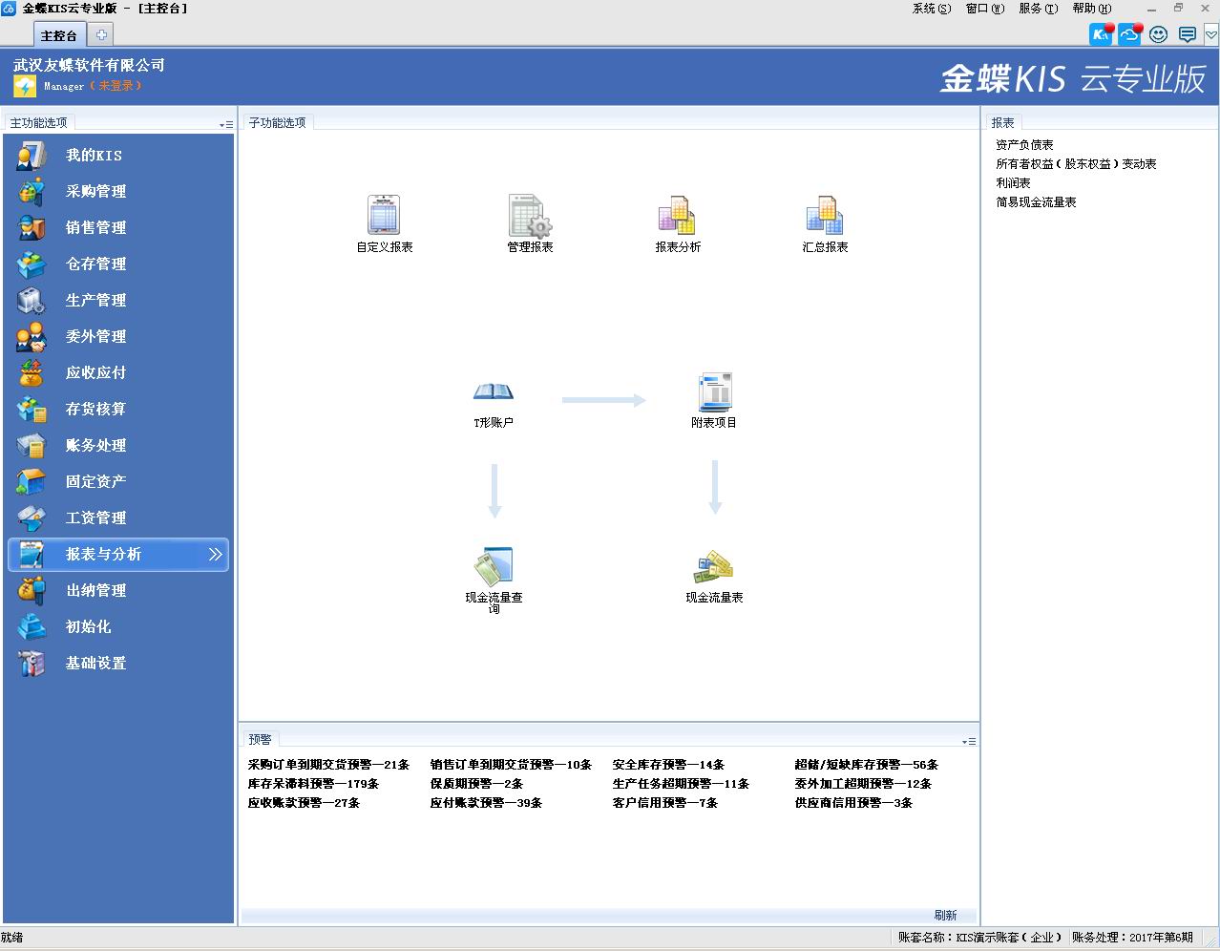The width and height of the screenshot is (1220, 951).
Task: Open 销售订单到期交货预警 alert
Action: (511, 765)
